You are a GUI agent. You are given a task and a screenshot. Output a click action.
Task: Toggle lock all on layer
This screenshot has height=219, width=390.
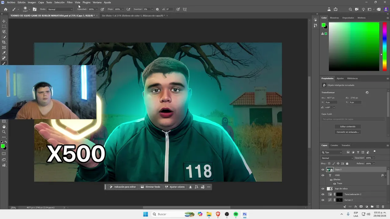347,164
